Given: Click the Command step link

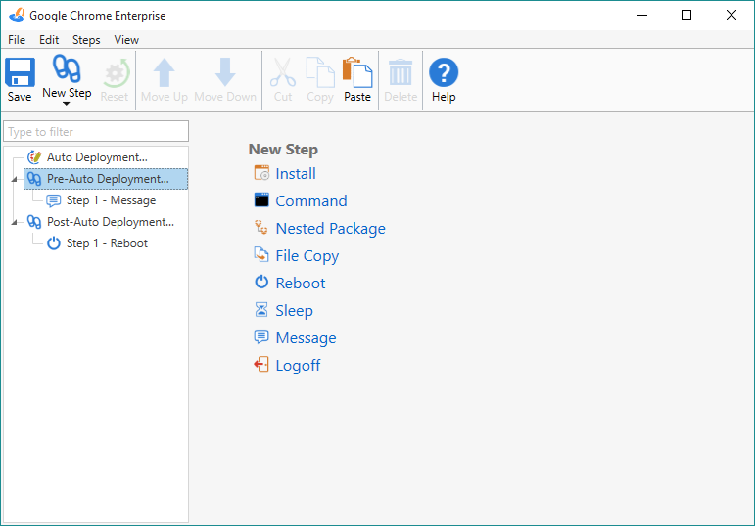Looking at the screenshot, I should [311, 201].
